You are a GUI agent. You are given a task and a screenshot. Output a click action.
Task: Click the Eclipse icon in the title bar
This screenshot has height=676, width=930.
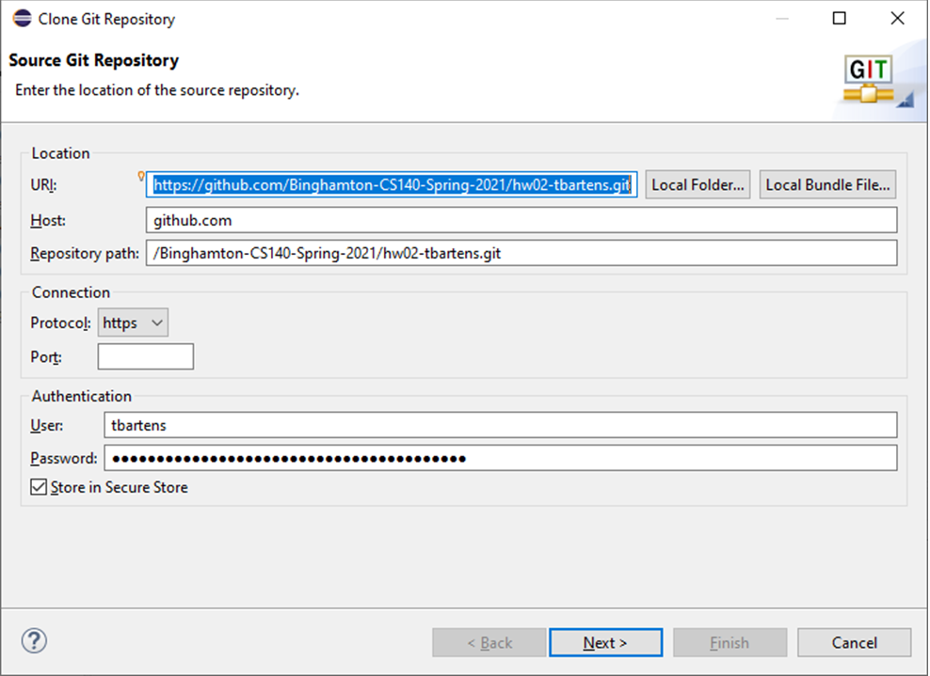(22, 19)
